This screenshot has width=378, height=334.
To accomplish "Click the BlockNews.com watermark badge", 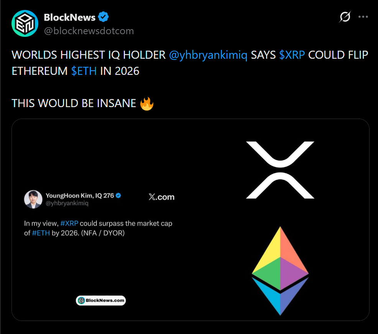I will [x=101, y=301].
